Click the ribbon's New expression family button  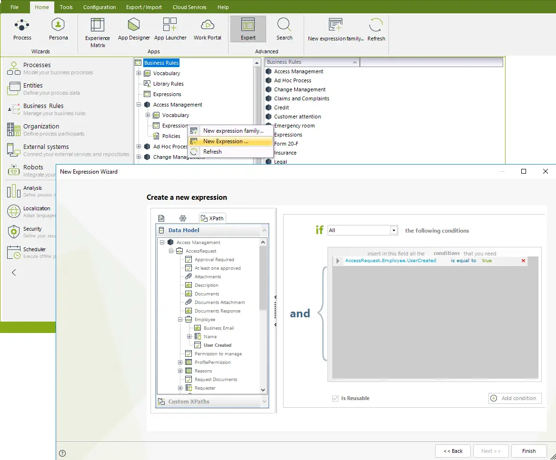coord(336,30)
